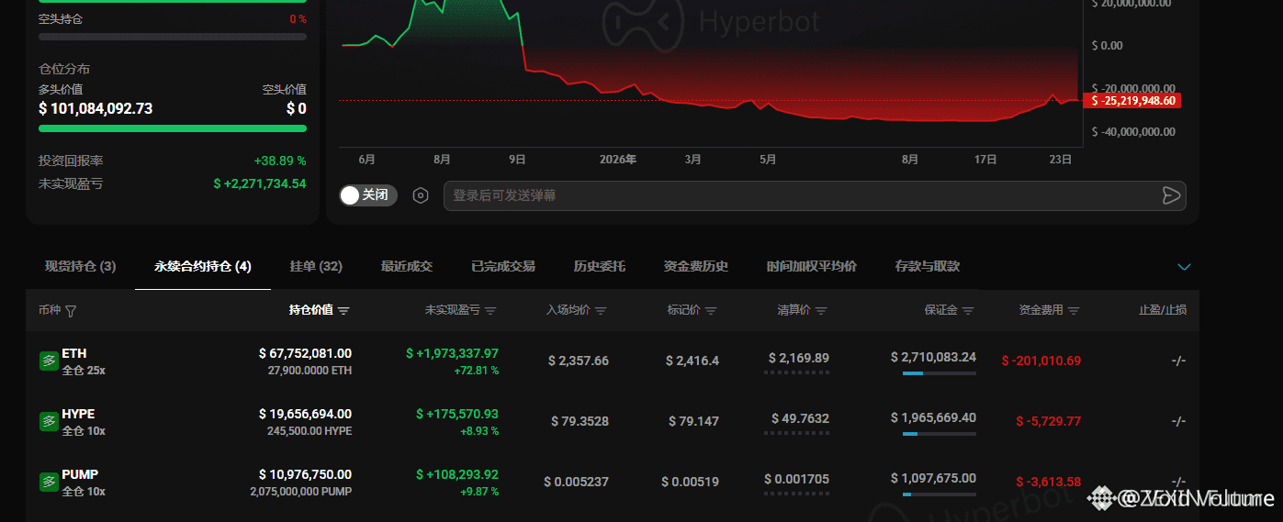Select the PUMP coin name
Image resolution: width=1283 pixels, height=522 pixels.
[80, 474]
